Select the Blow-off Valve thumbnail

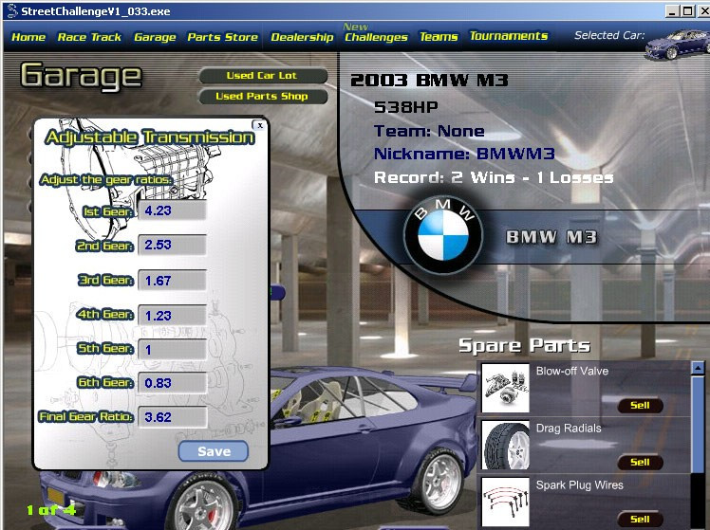point(505,388)
